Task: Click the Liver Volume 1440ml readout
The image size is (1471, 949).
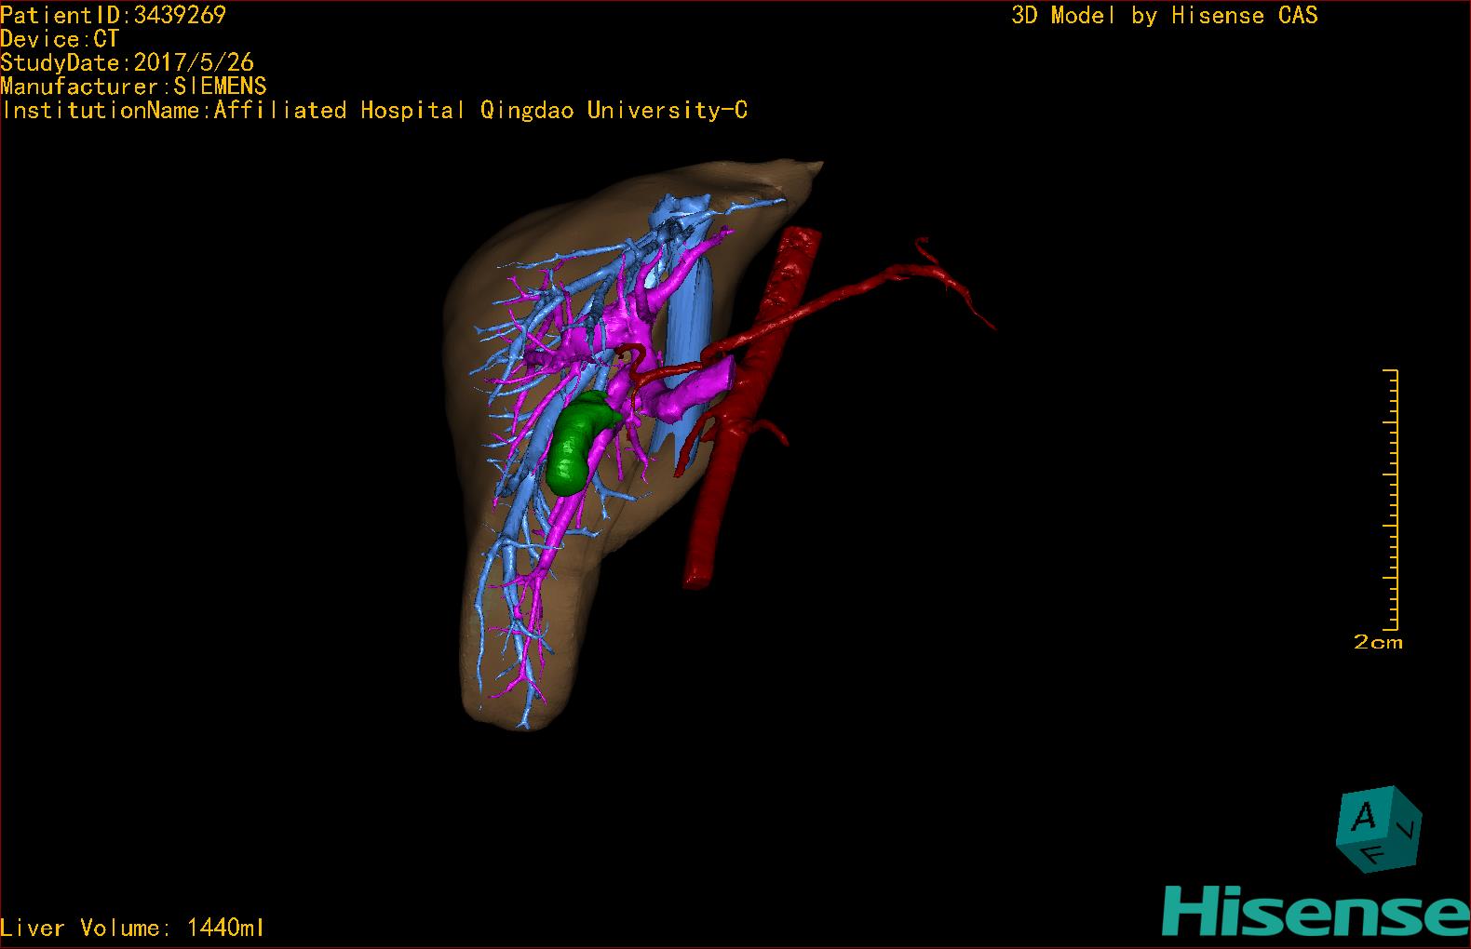Action: [132, 928]
